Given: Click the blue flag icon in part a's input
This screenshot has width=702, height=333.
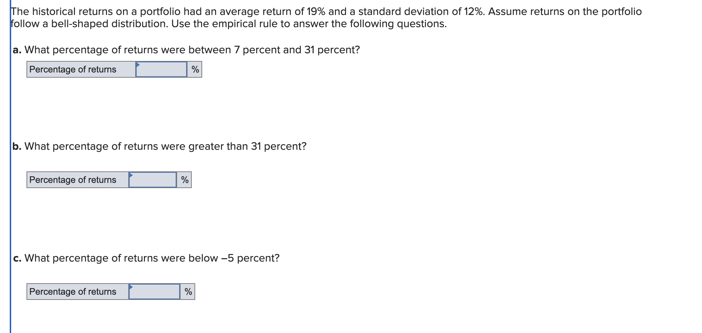Looking at the screenshot, I should (138, 65).
